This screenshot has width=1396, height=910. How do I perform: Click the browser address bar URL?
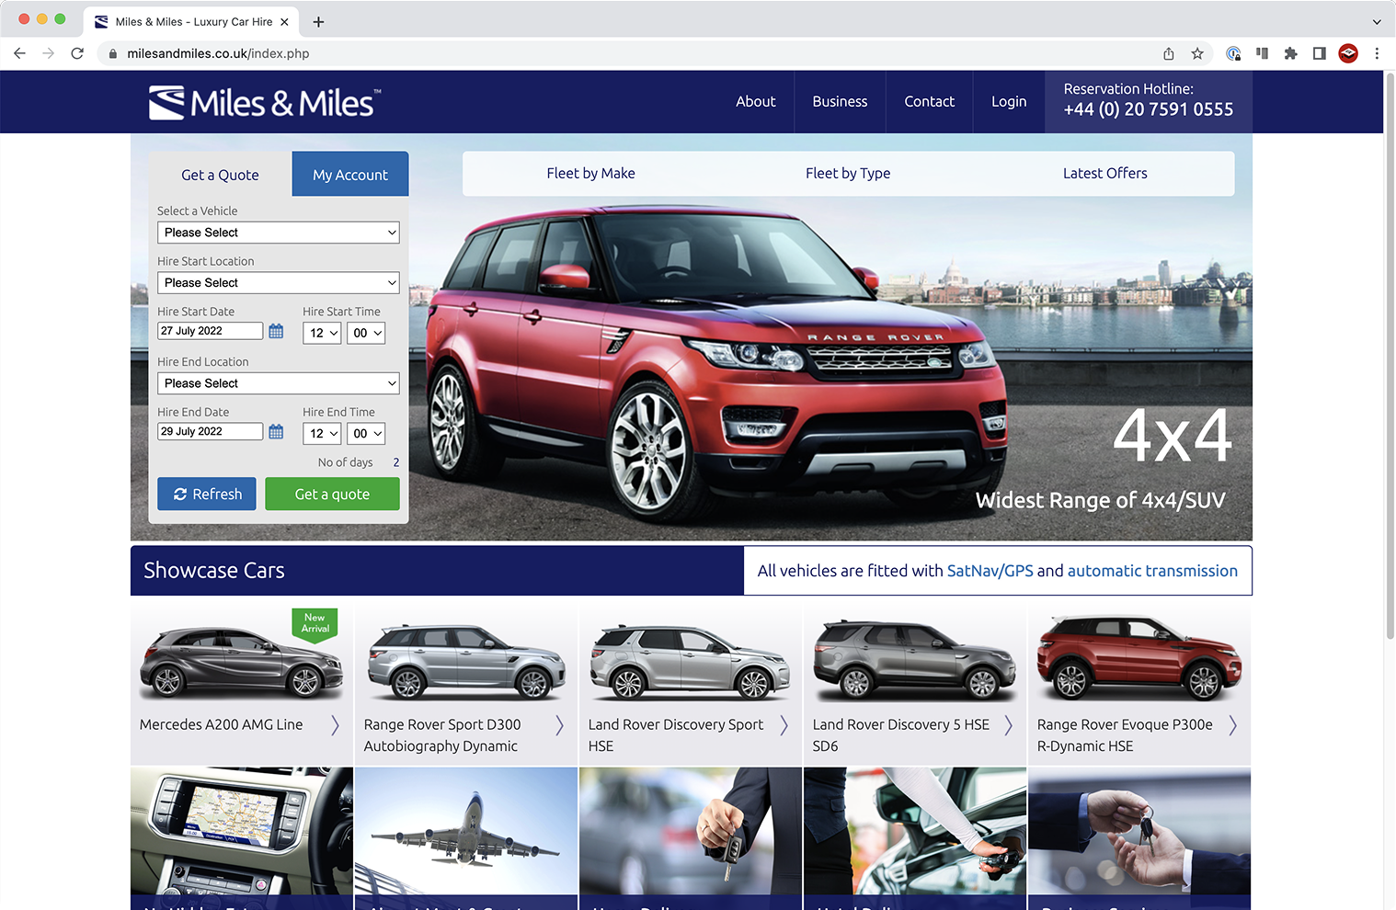[218, 53]
